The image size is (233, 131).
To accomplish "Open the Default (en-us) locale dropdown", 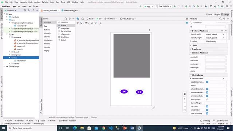I will 128,19.
